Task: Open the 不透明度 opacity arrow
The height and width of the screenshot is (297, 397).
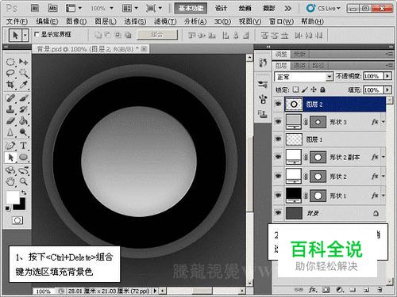Action: point(387,76)
